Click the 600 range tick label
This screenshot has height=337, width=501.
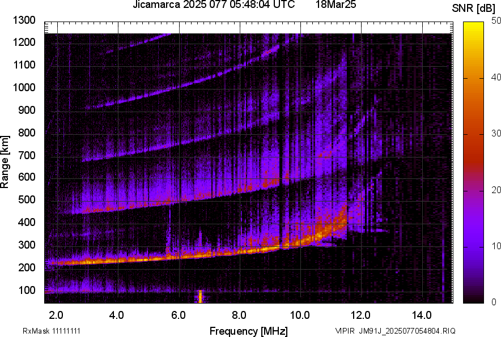coord(27,177)
